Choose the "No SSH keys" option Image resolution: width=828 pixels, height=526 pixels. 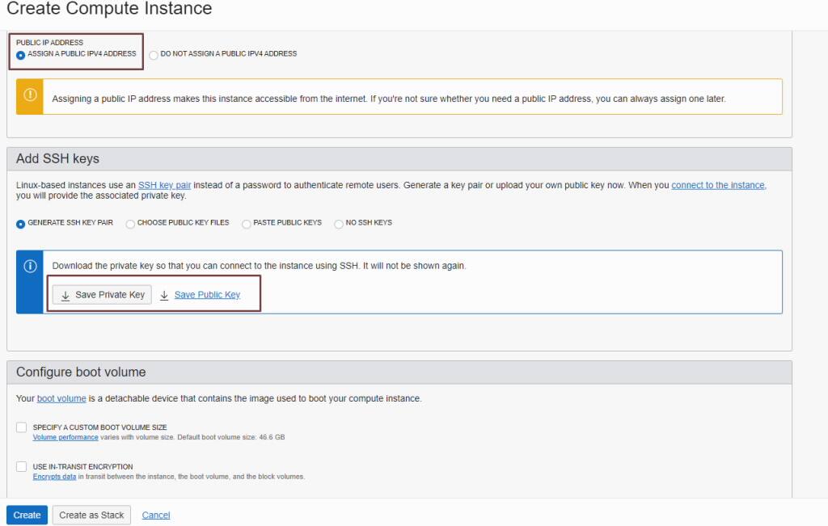339,224
